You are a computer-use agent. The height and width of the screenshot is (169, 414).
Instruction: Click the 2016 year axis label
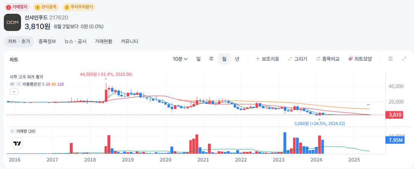[14, 160]
